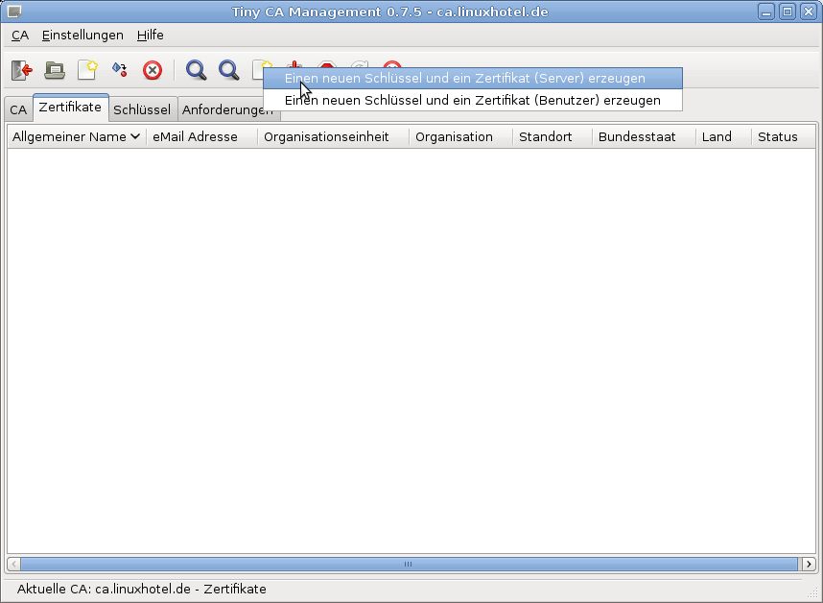
Task: Open the Einstellungen menu
Action: click(x=82, y=36)
